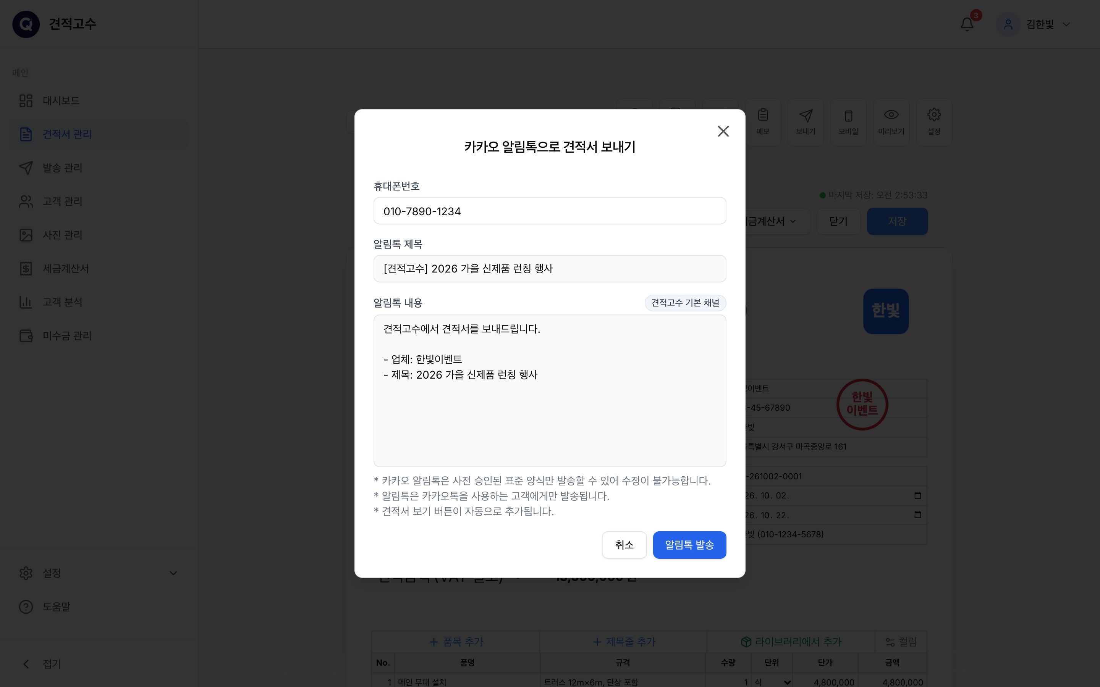This screenshot has height=687, width=1100.
Task: Open the 단위 dropdown in row 1
Action: click(772, 682)
